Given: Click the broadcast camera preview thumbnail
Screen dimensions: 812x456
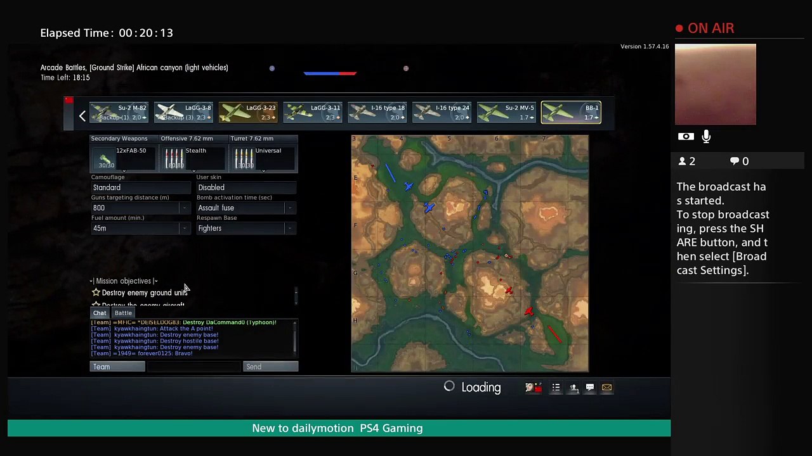Looking at the screenshot, I should (x=716, y=84).
